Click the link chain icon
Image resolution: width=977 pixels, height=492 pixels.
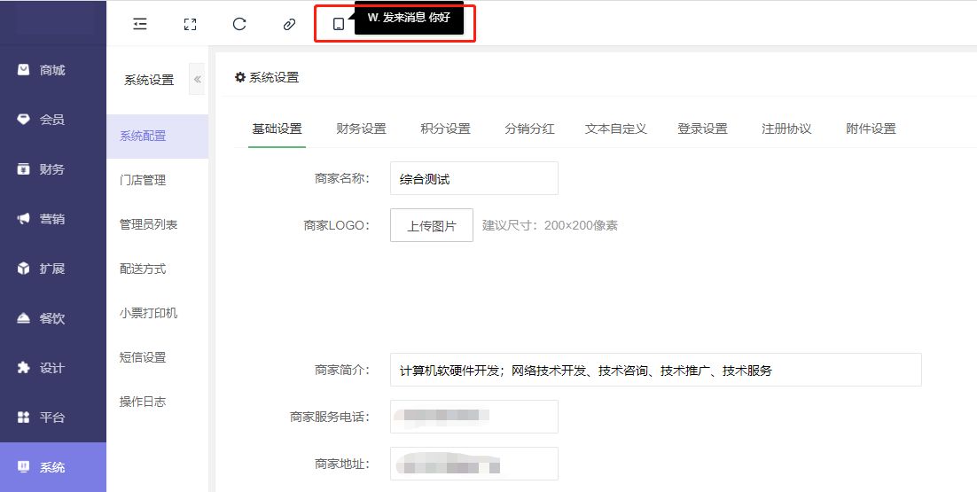click(289, 25)
